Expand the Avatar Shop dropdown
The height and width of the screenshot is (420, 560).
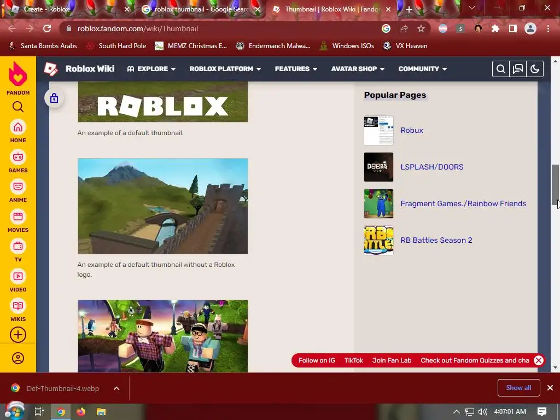click(358, 69)
